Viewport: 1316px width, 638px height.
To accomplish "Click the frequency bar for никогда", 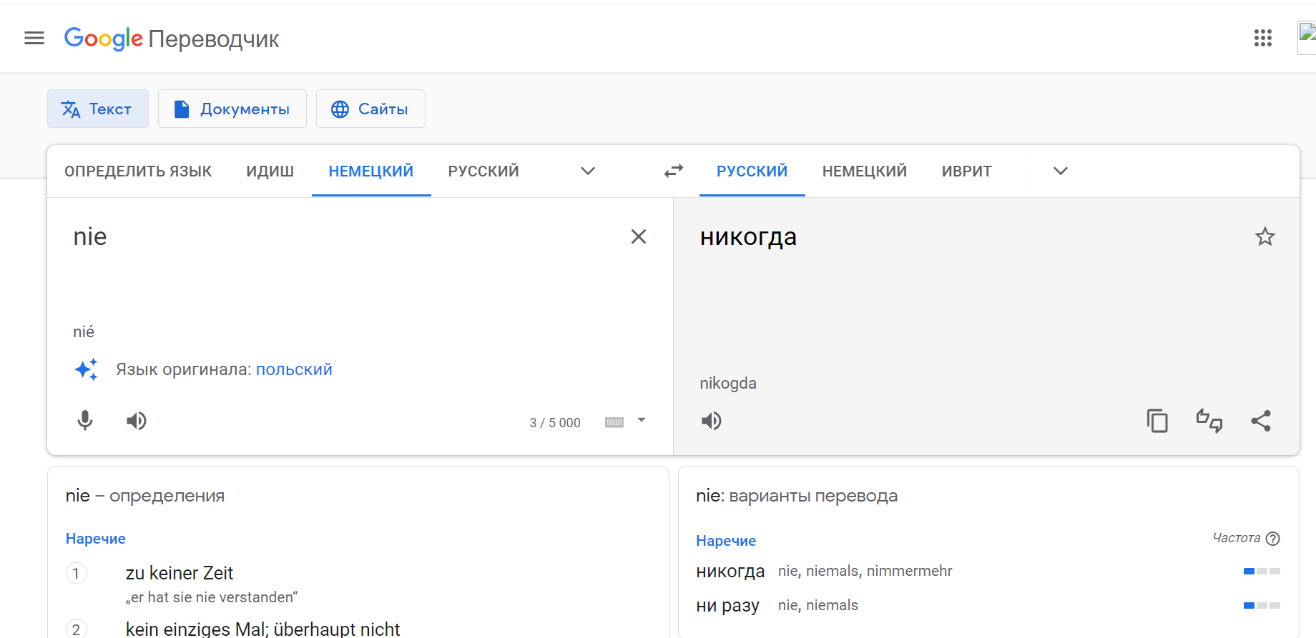I will tap(1262, 571).
